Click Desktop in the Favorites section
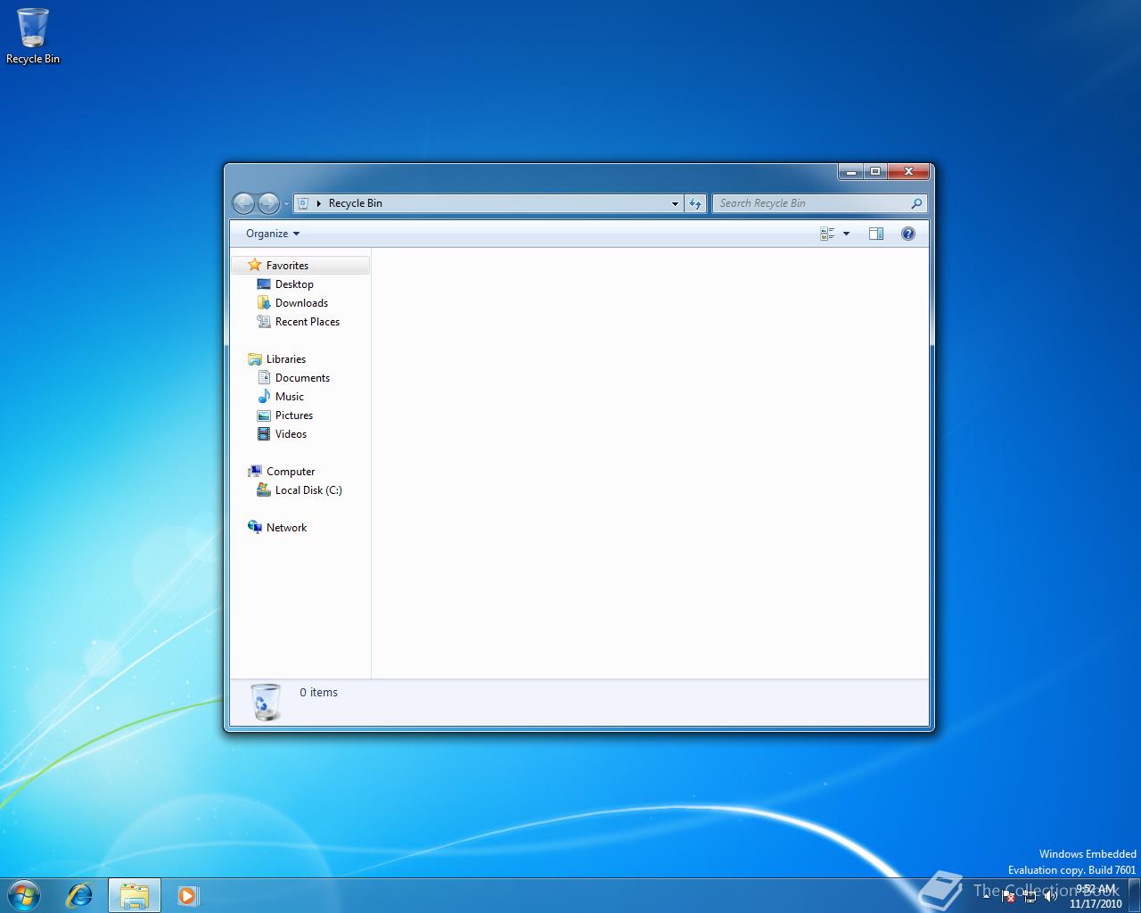 point(295,284)
